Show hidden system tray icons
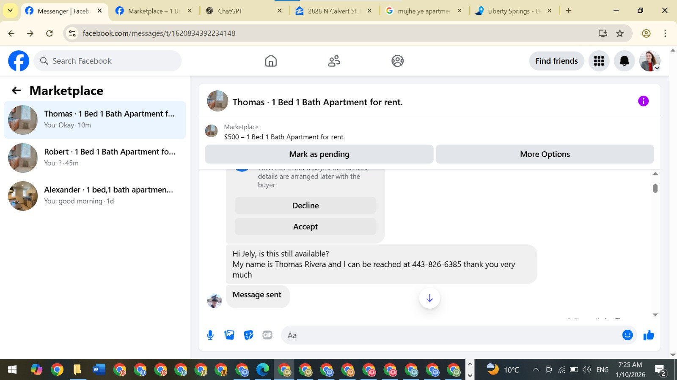 tap(536, 370)
